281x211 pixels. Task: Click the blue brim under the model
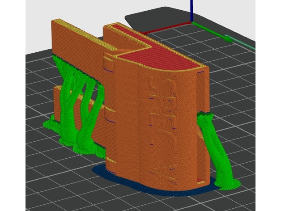tap(134, 188)
